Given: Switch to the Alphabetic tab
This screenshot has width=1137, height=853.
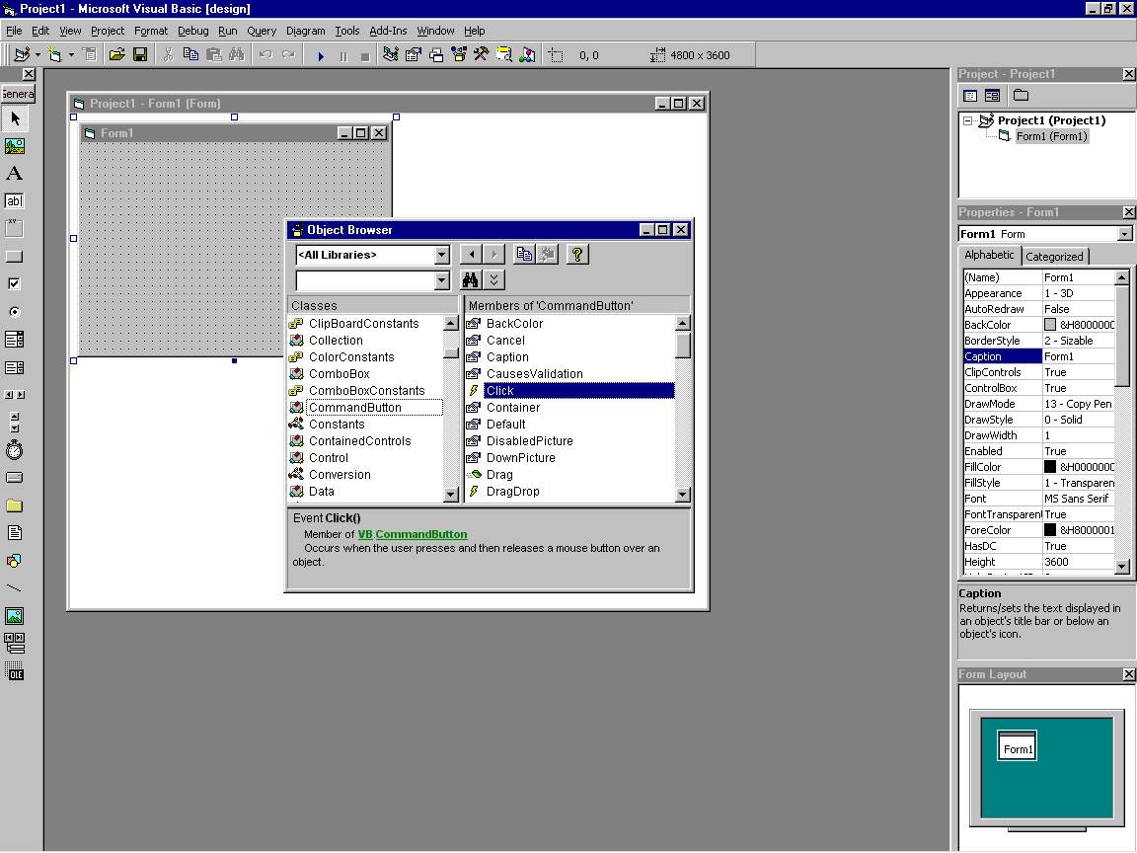Looking at the screenshot, I should coord(989,255).
